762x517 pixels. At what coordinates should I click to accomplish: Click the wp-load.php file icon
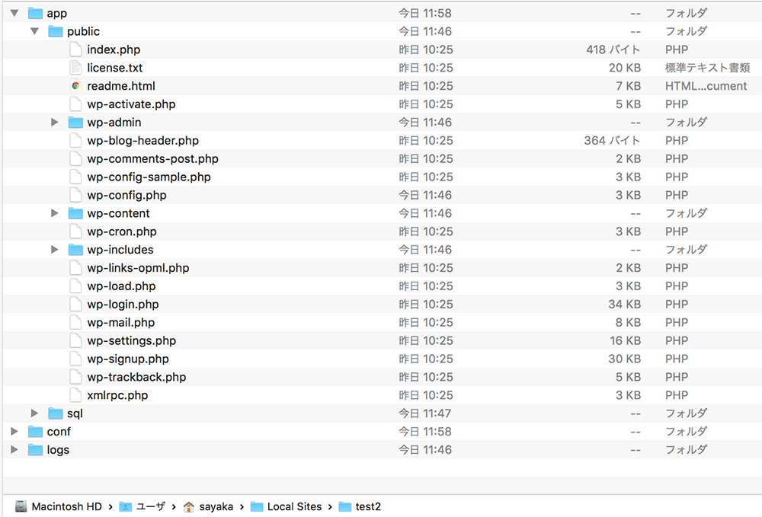75,286
